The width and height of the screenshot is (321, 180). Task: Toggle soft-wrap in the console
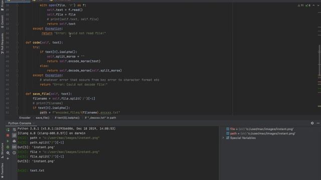click(14, 130)
